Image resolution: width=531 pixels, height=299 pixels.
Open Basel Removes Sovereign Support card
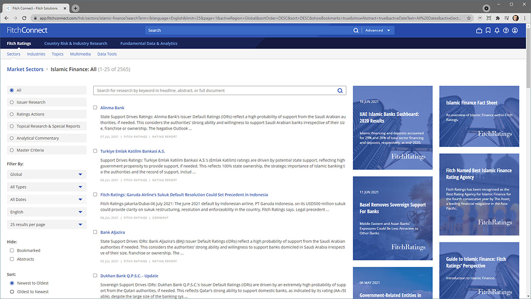pyautogui.click(x=393, y=218)
